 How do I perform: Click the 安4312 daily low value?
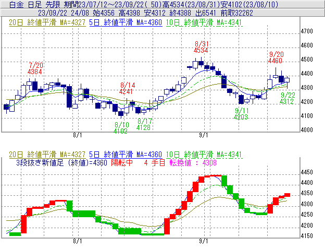[155, 13]
